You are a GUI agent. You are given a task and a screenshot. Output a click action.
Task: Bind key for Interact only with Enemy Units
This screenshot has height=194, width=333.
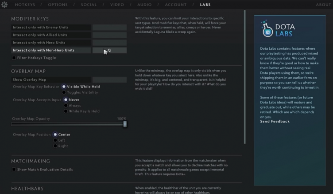coord(109,28)
